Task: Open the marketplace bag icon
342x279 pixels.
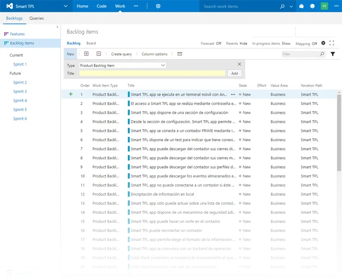Action: pyautogui.click(x=301, y=6)
